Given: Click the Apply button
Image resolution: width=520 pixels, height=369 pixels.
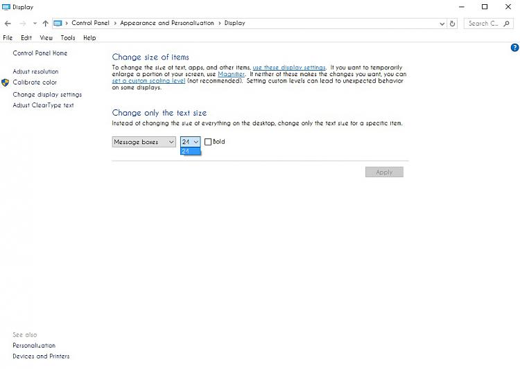Looking at the screenshot, I should click(384, 172).
